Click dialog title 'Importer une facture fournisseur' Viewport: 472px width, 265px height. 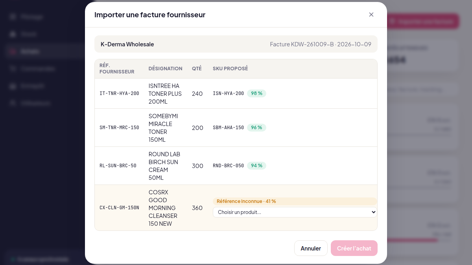click(150, 15)
